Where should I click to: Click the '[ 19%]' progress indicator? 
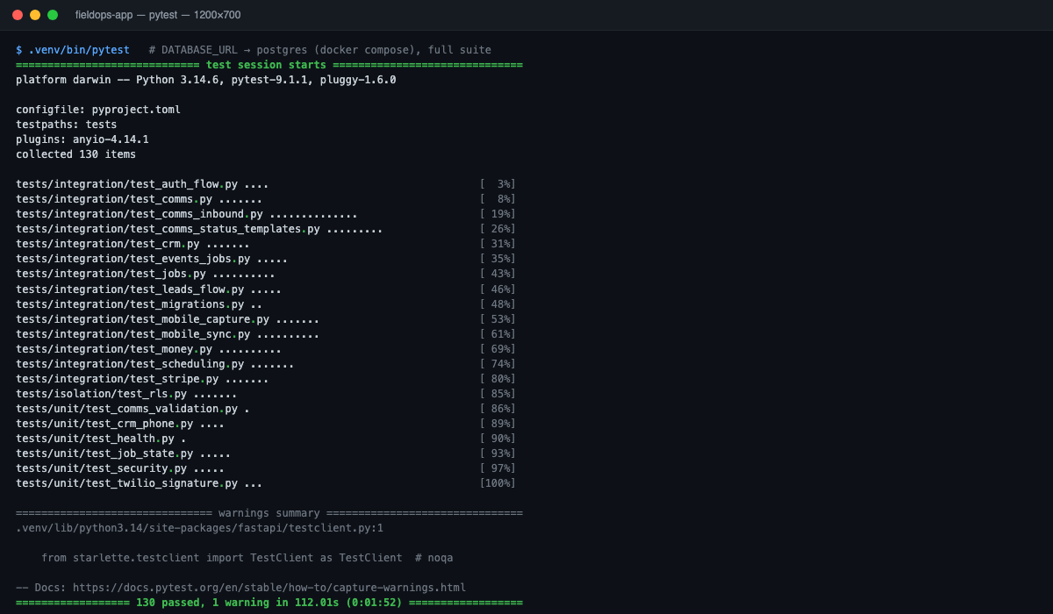point(498,214)
